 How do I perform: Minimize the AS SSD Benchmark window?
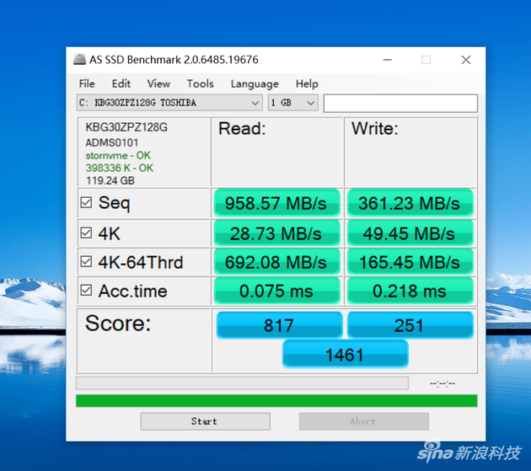(x=388, y=60)
